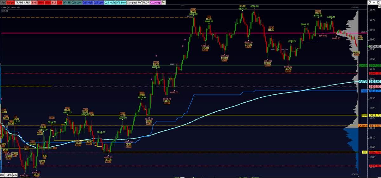Click the yHigh price label
The height and width of the screenshot is (178, 381).
pos(363,65)
